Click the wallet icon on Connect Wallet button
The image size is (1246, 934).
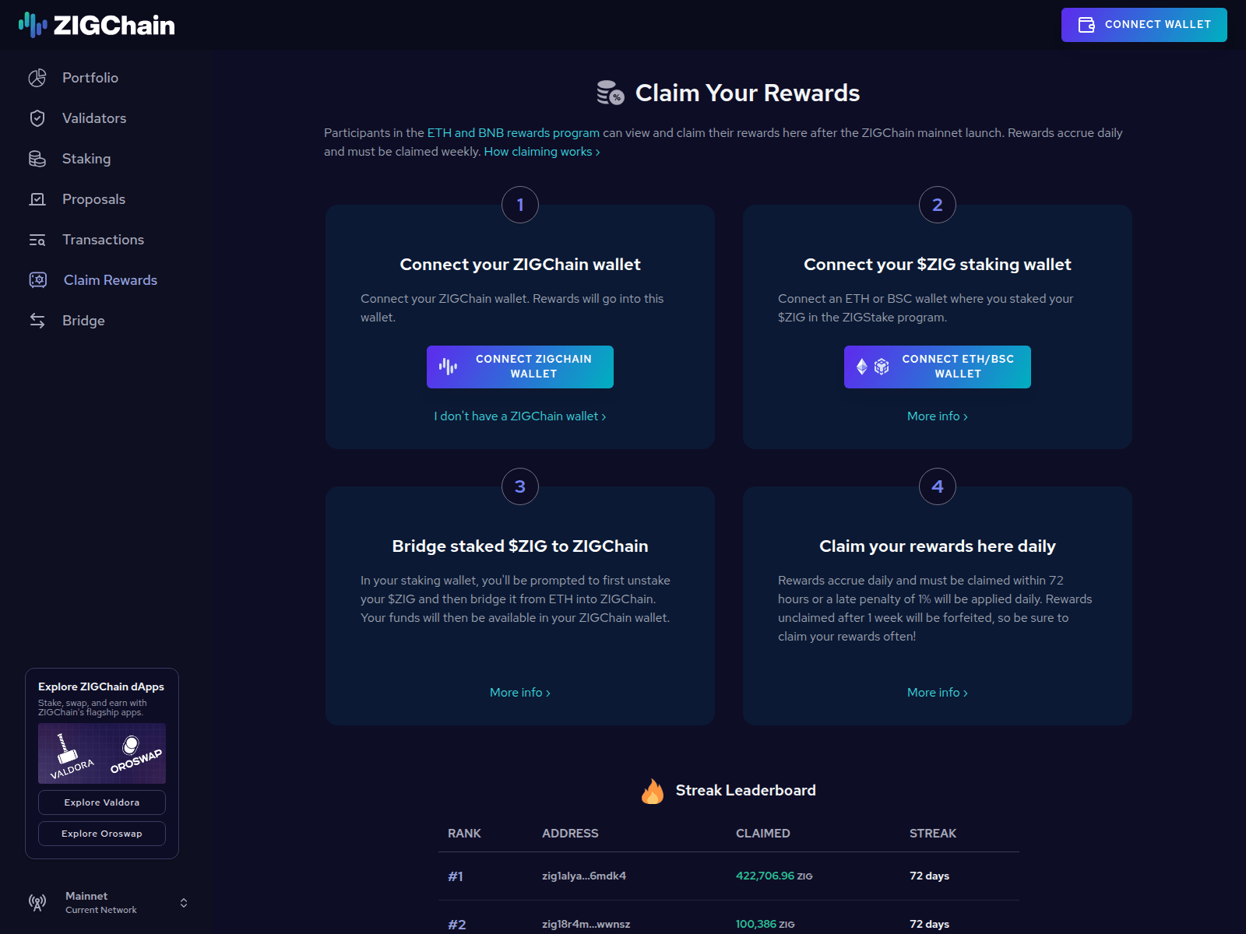1085,24
